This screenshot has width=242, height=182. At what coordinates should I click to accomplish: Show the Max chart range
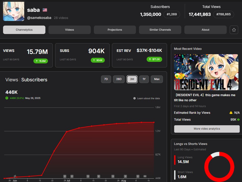157,79
